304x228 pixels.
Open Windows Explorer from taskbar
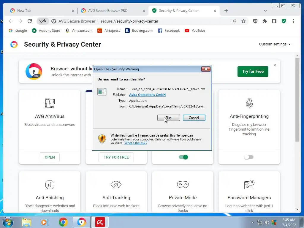(26, 222)
